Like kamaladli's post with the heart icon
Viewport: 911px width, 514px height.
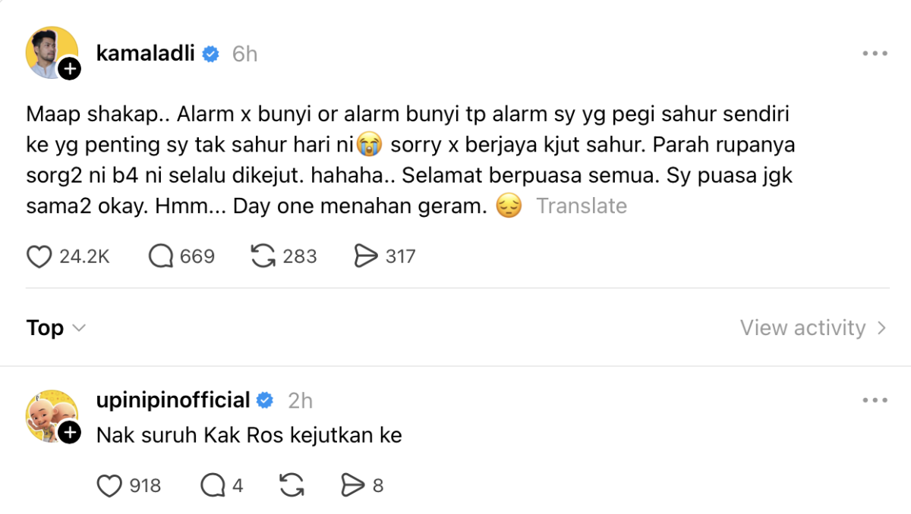coord(39,257)
